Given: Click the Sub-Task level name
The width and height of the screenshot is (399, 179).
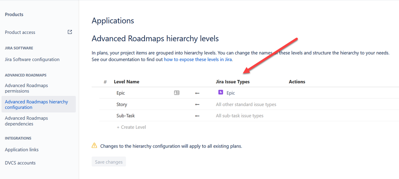Looking at the screenshot, I should pyautogui.click(x=125, y=116).
